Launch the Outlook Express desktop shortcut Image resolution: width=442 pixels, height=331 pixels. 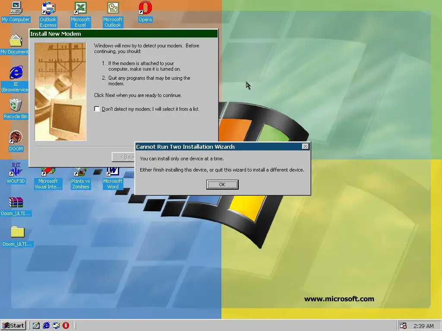click(x=48, y=14)
